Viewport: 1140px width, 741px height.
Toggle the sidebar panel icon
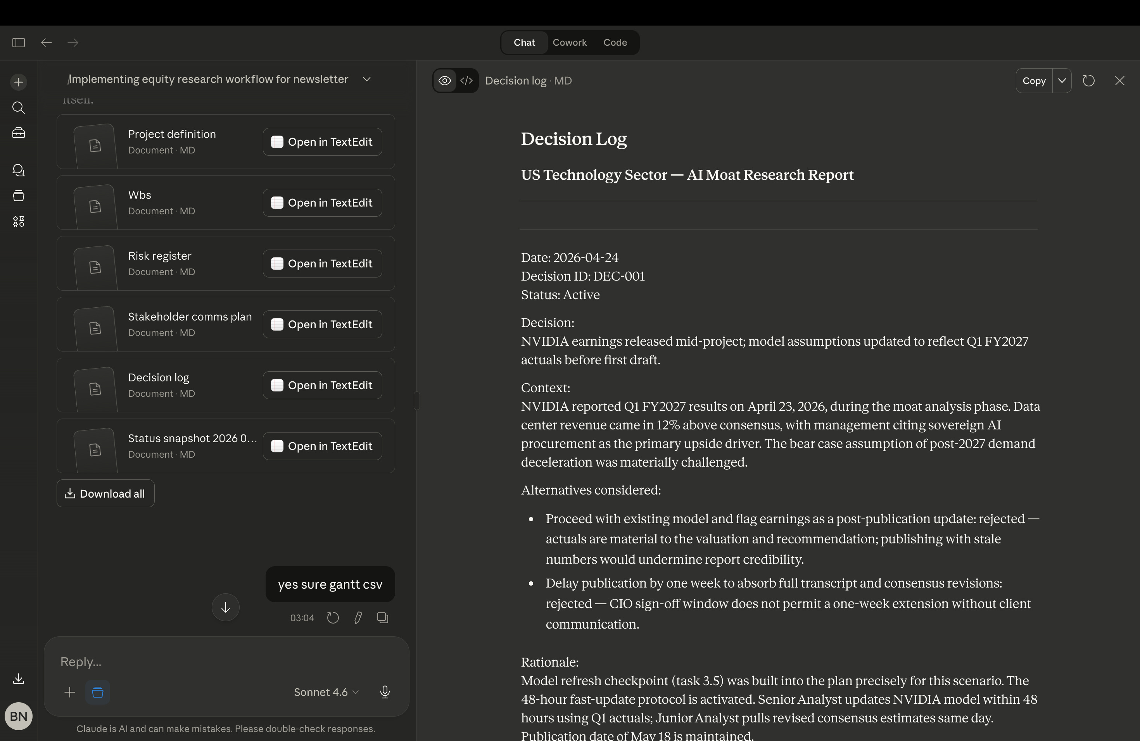[x=19, y=43]
